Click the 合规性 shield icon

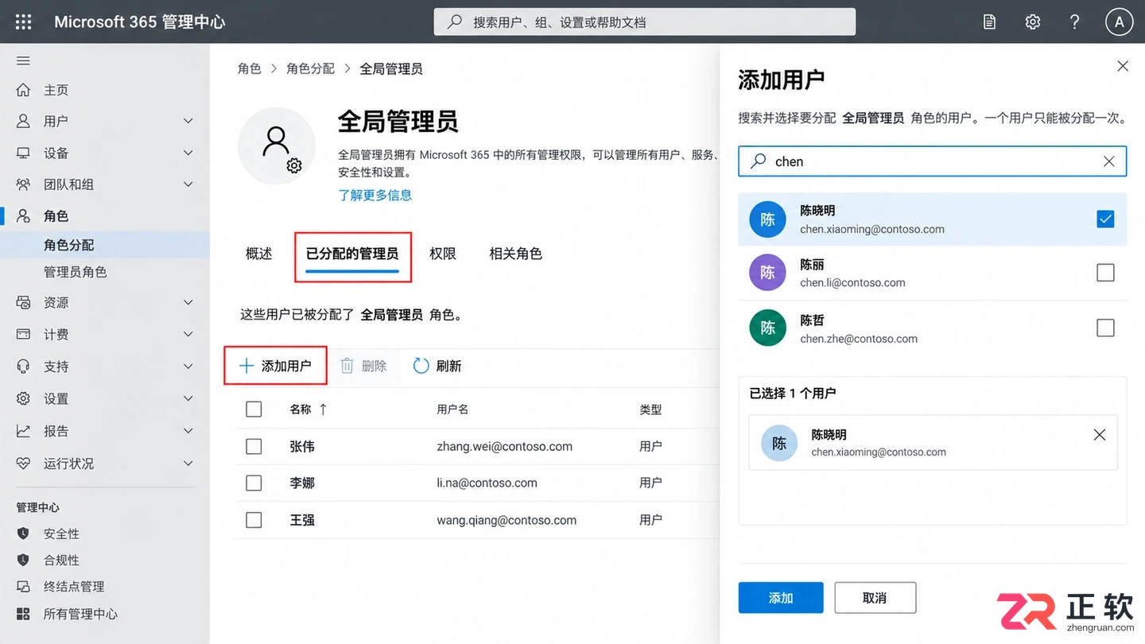coord(24,560)
